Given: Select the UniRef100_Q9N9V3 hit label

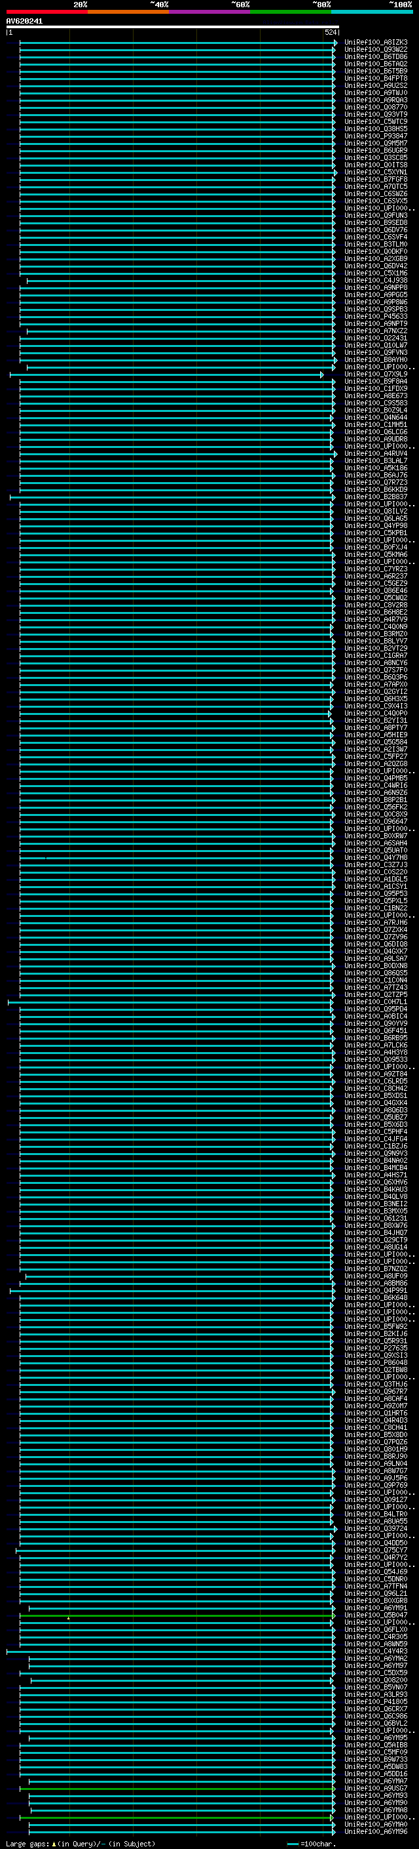Looking at the screenshot, I should tap(376, 1154).
